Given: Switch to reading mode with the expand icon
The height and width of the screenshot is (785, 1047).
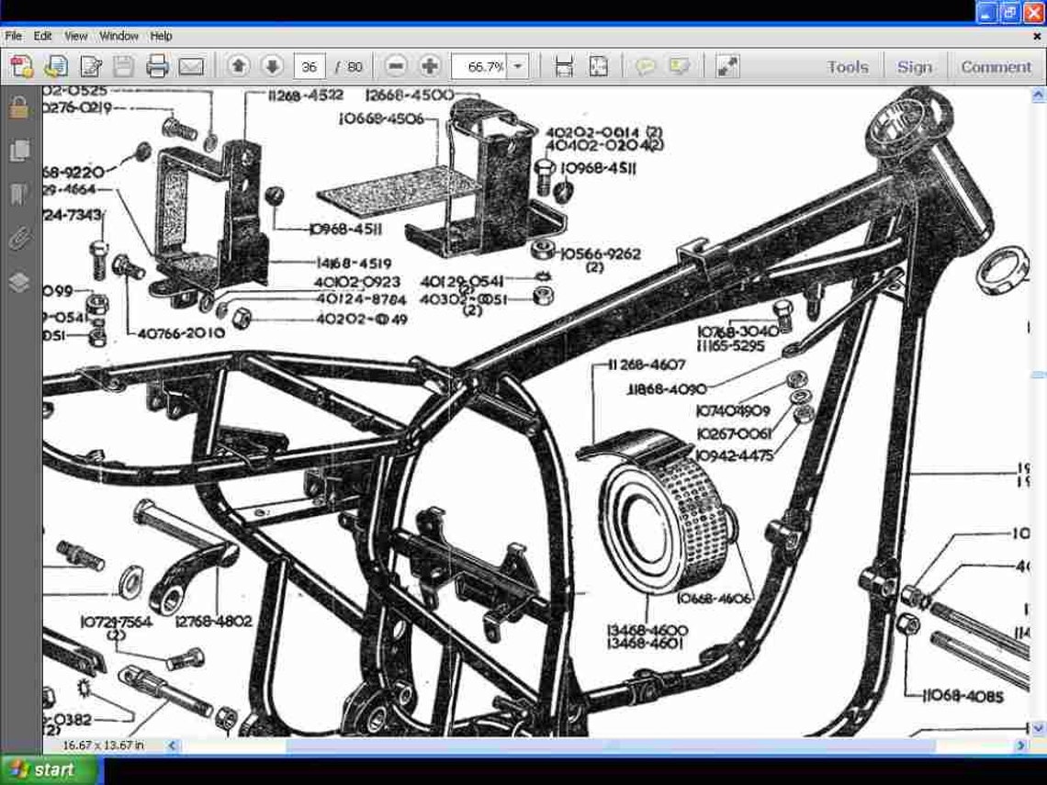Looking at the screenshot, I should pos(727,65).
